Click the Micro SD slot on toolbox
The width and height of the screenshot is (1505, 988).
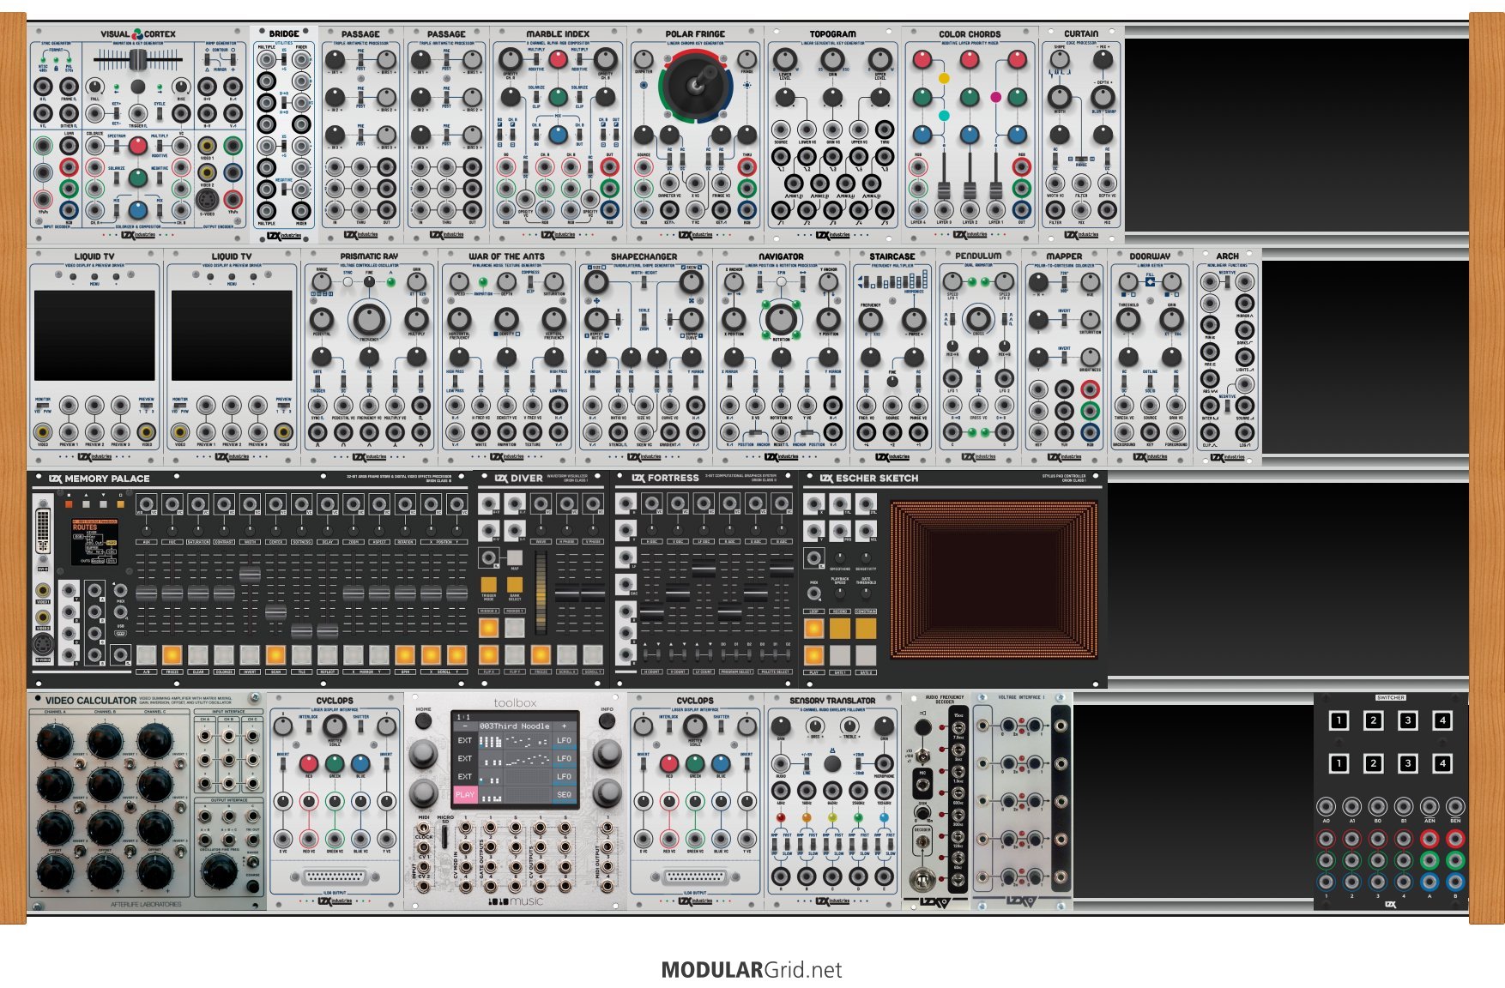coord(445,839)
